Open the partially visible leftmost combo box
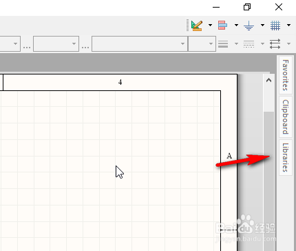 [10, 43]
